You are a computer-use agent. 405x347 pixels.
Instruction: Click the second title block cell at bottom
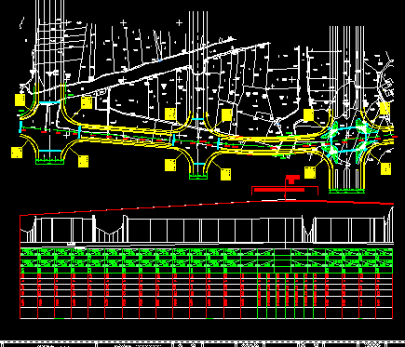click(134, 345)
